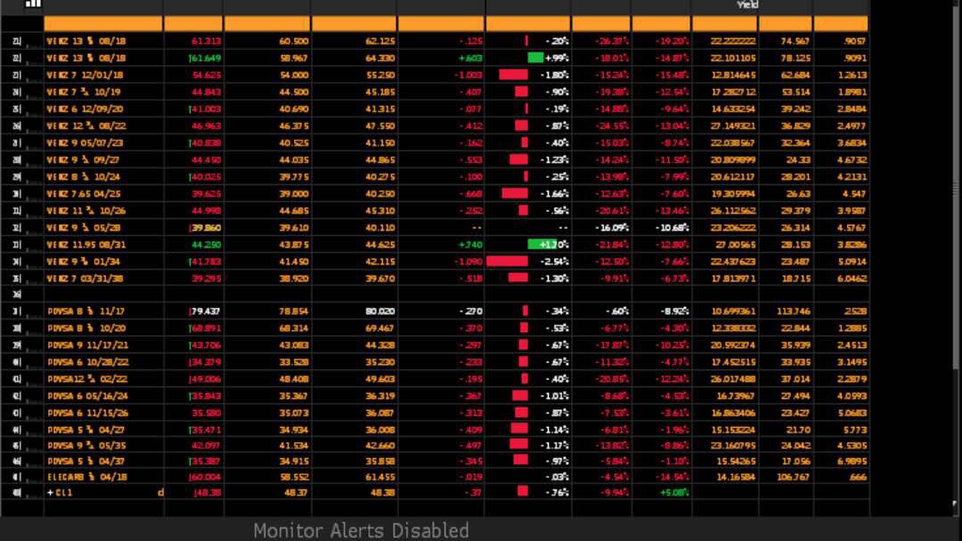Select the VENZ 7 03/31/38 bond
Screen dimensions: 962x541
[86, 279]
